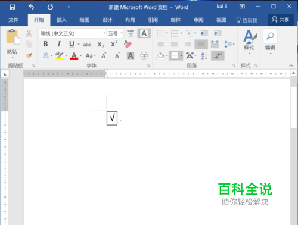Screen dimensions: 298x225
Task: Open Quick Access Toolbar customize arrow
Action: tap(69, 7)
